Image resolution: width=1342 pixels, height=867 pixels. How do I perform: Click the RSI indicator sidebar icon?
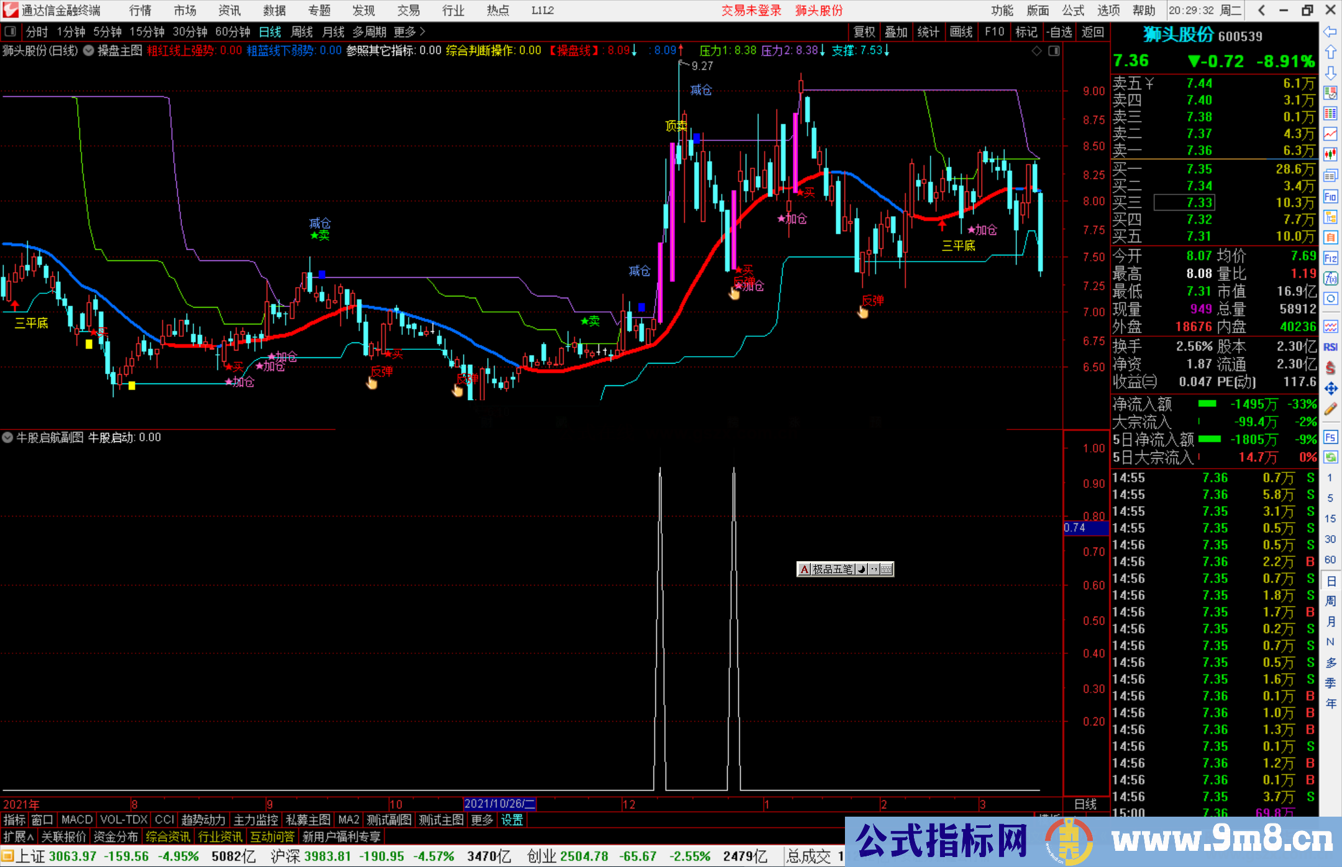tap(1330, 347)
